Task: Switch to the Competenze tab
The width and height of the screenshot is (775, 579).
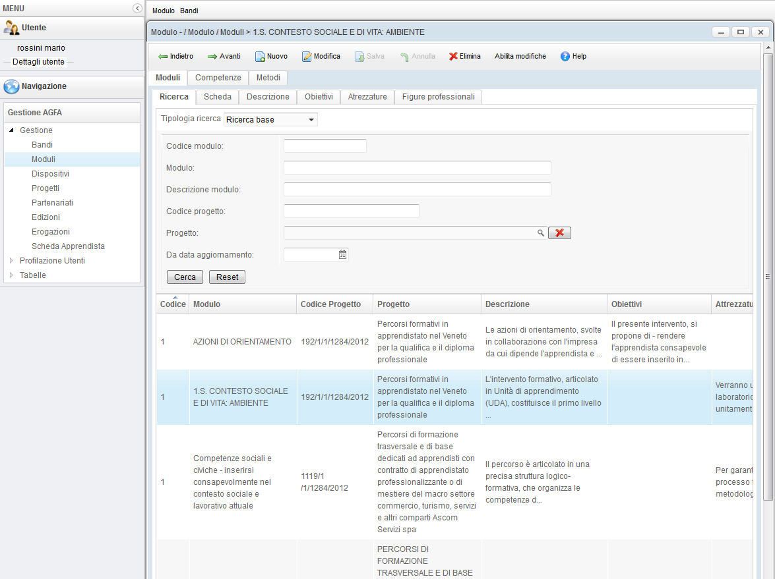Action: pos(218,78)
